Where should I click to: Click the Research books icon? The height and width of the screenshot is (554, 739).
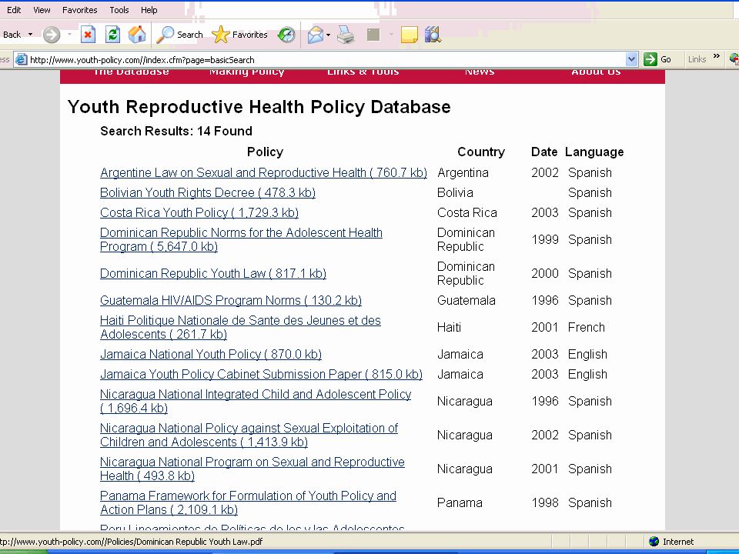coord(433,35)
